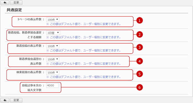Click the bottom back arrow icon
This screenshot has width=193, height=103.
[5, 100]
